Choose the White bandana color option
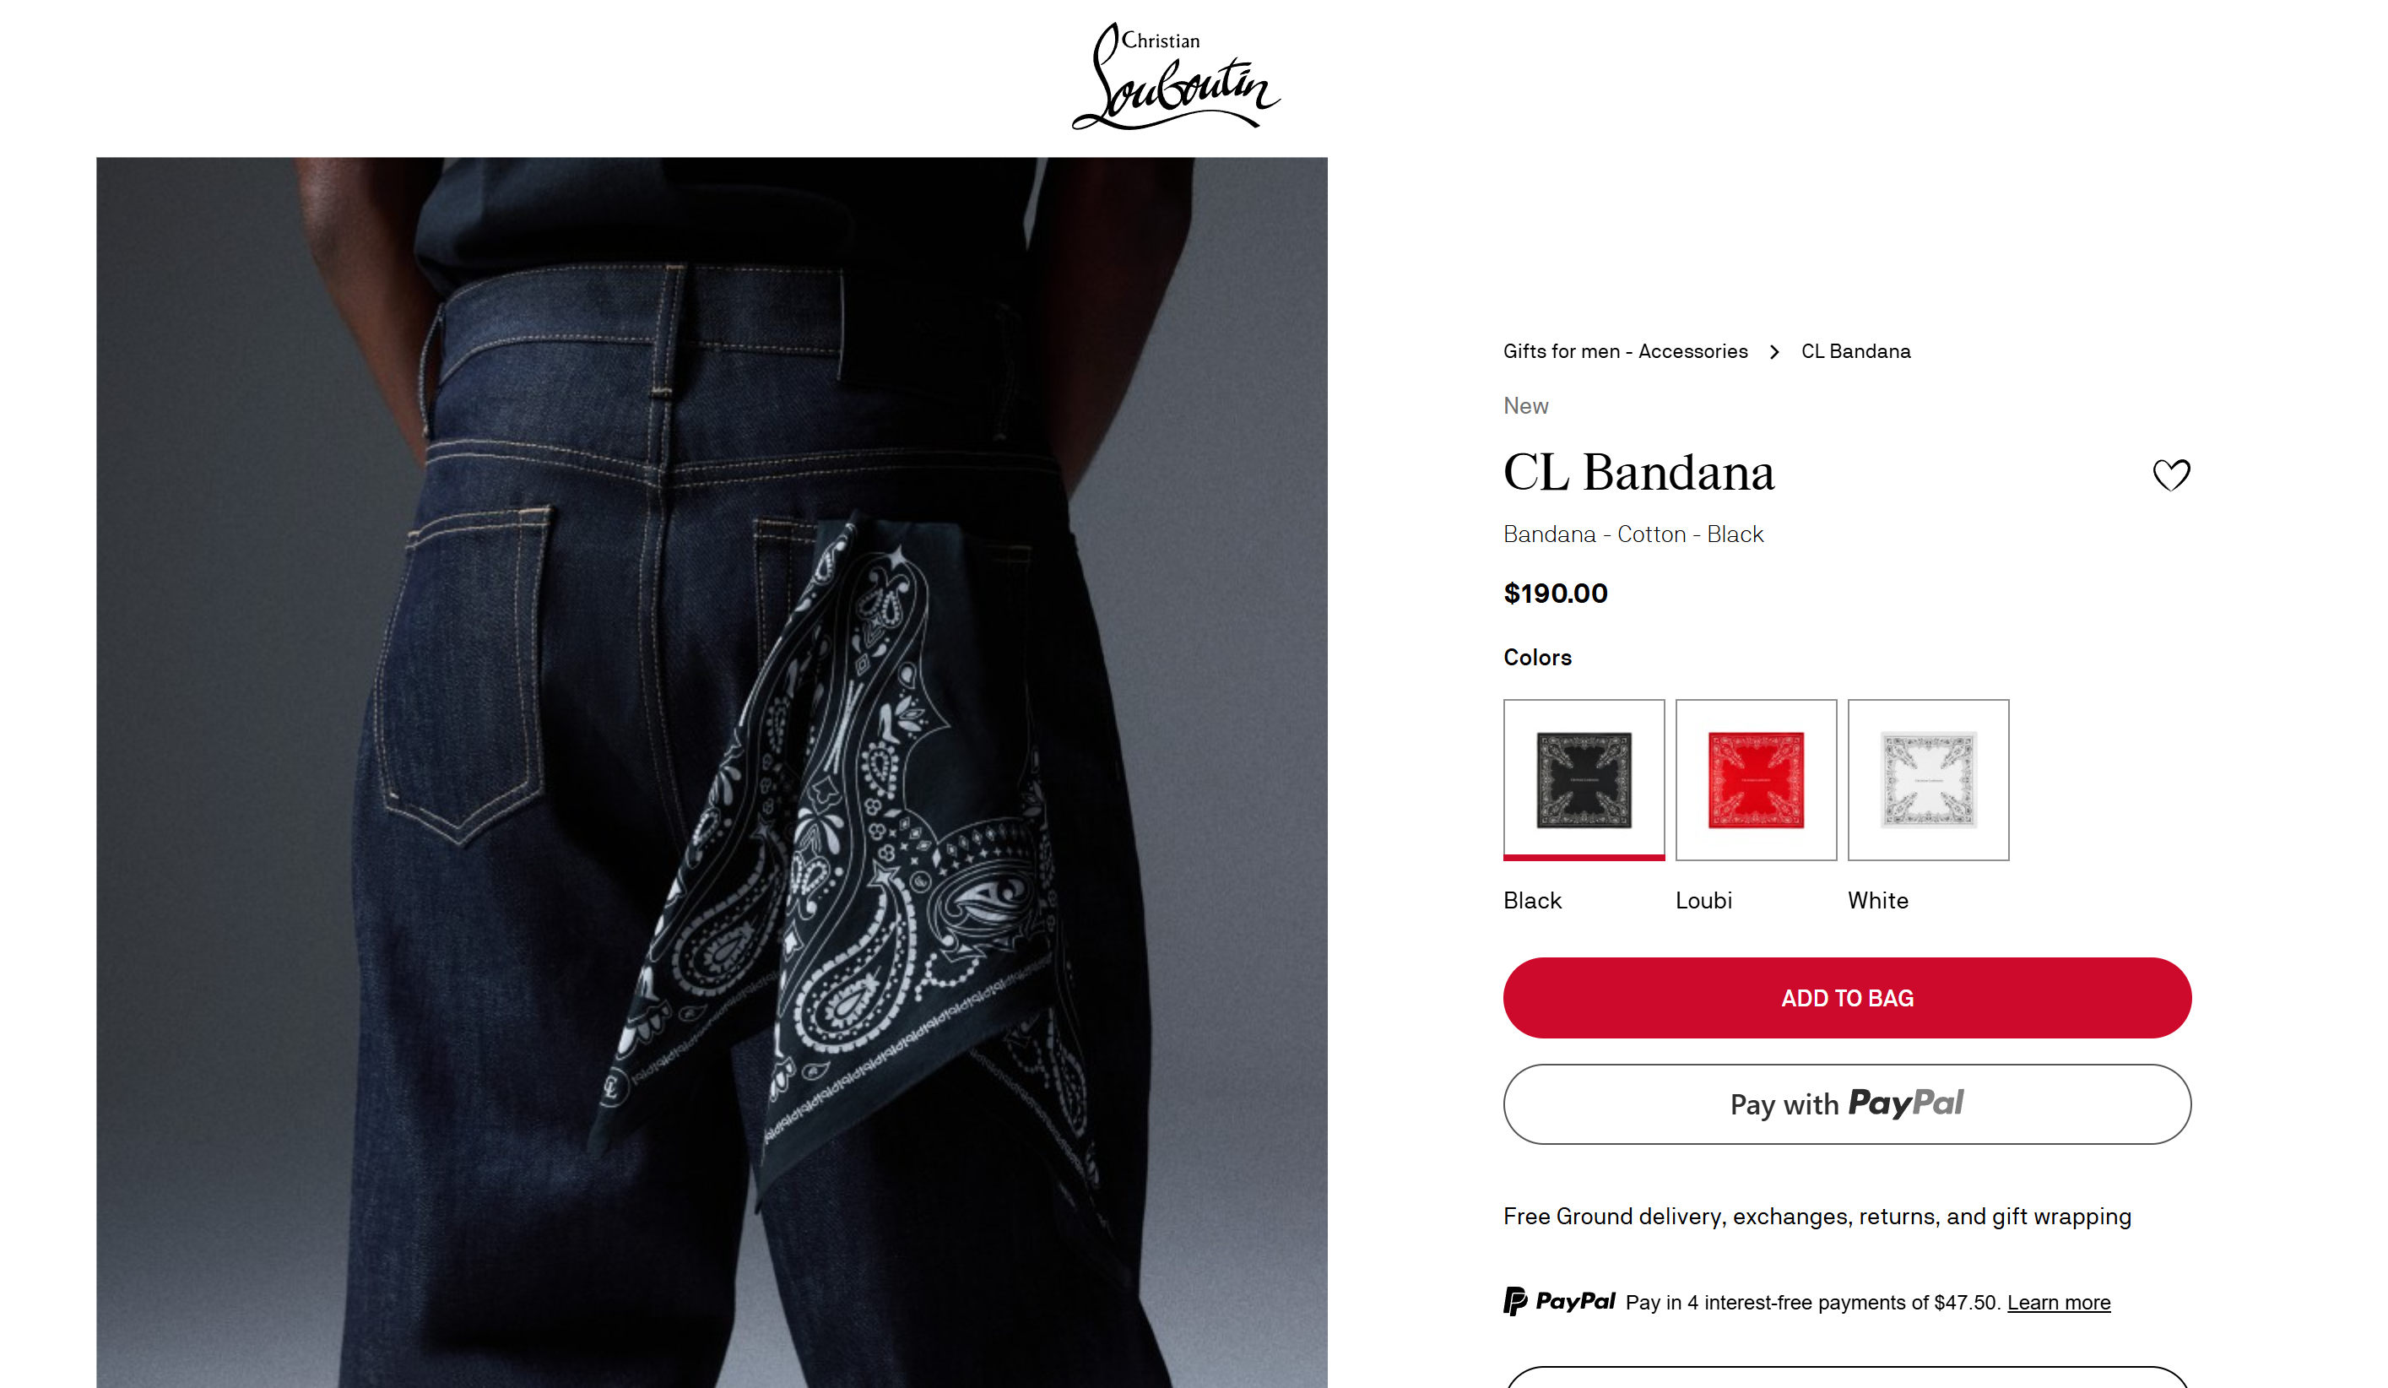The height and width of the screenshot is (1388, 2388). coord(1929,779)
